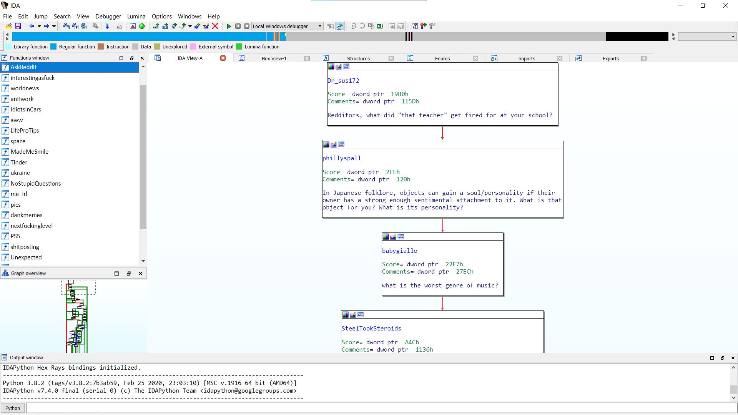738x415 pixels.
Task: Click the rename/edit pencil icon
Action: coord(206,26)
